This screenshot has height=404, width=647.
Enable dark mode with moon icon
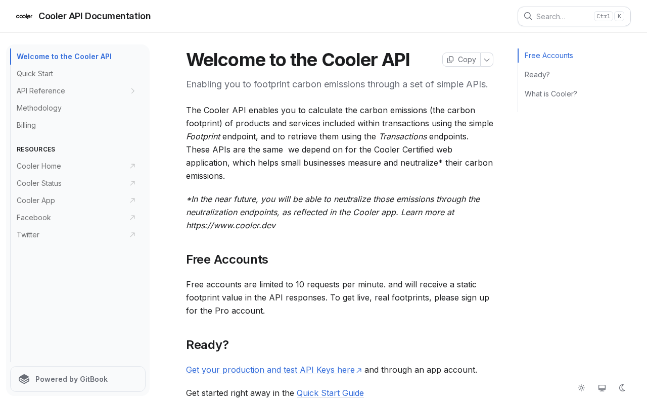click(622, 388)
